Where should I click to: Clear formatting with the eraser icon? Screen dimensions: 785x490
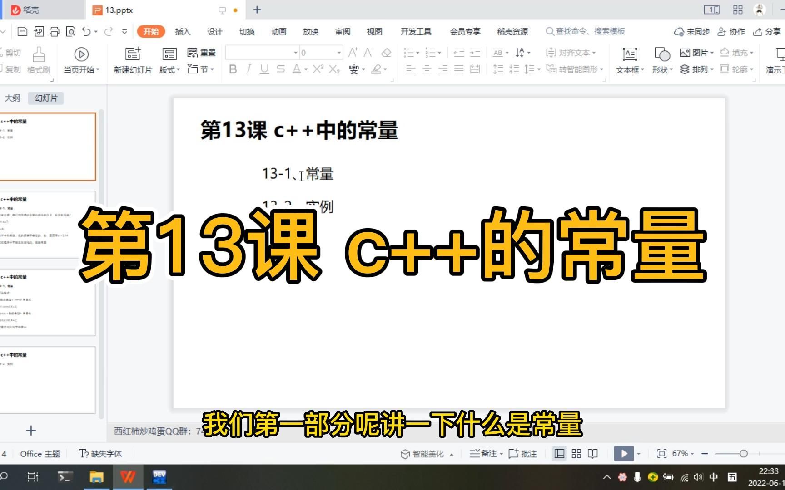click(386, 53)
